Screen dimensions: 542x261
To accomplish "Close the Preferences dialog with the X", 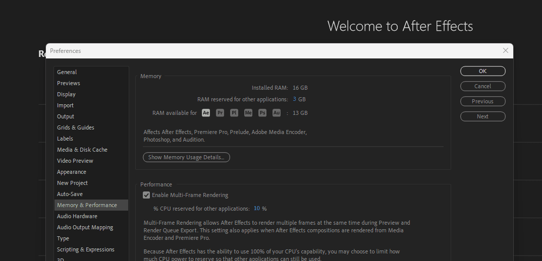I will coord(506,50).
